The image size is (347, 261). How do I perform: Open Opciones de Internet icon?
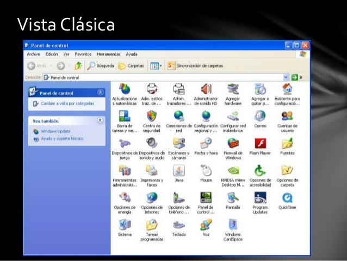pyautogui.click(x=152, y=198)
